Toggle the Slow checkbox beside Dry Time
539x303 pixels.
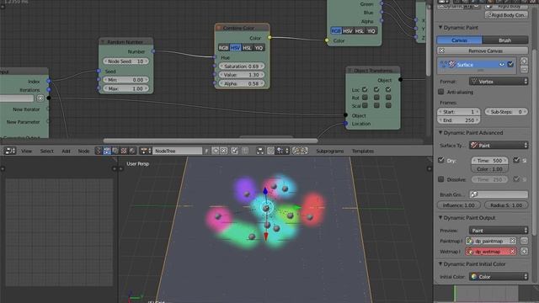pyautogui.click(x=516, y=160)
